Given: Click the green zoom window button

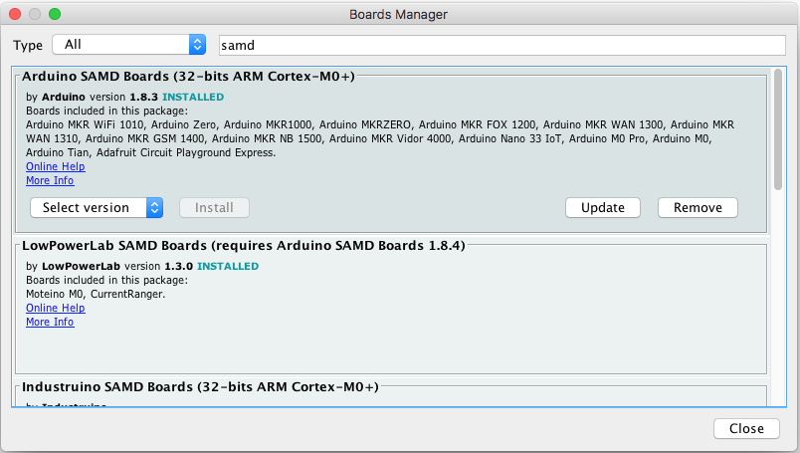Looking at the screenshot, I should point(55,14).
